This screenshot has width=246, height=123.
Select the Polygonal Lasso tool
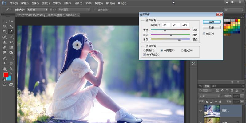[x=5, y=26]
